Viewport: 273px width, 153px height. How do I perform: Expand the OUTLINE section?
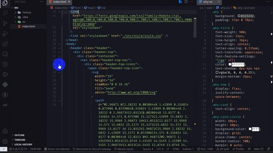click(x=19, y=135)
